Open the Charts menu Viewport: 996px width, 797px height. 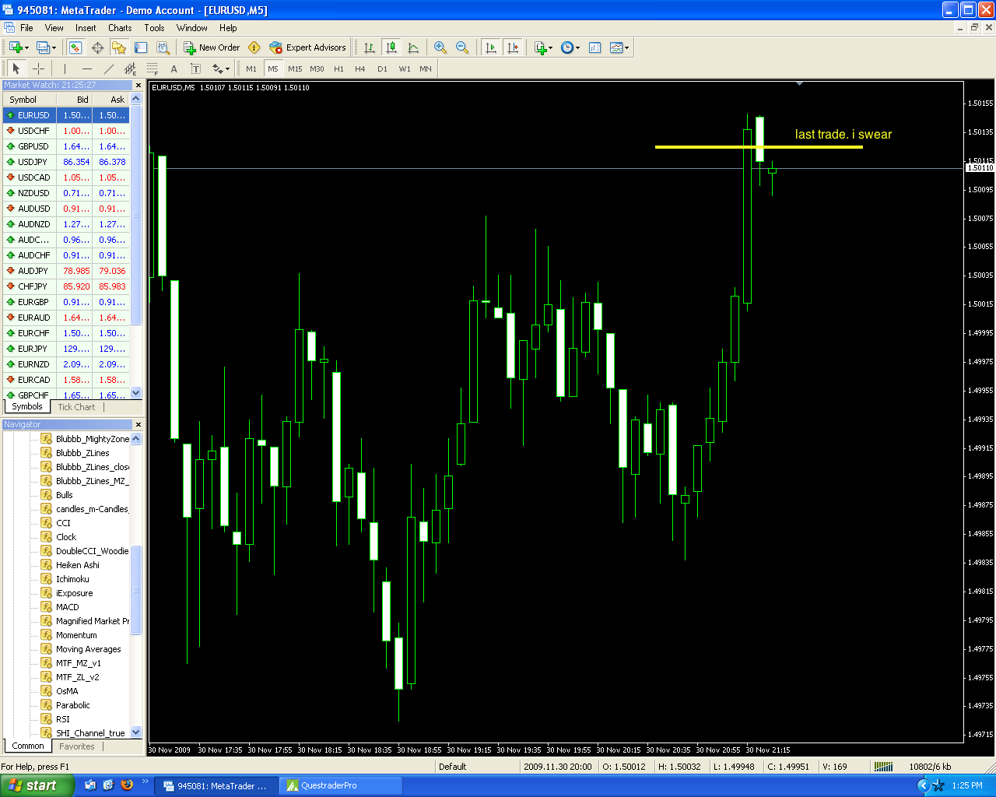pyautogui.click(x=120, y=27)
